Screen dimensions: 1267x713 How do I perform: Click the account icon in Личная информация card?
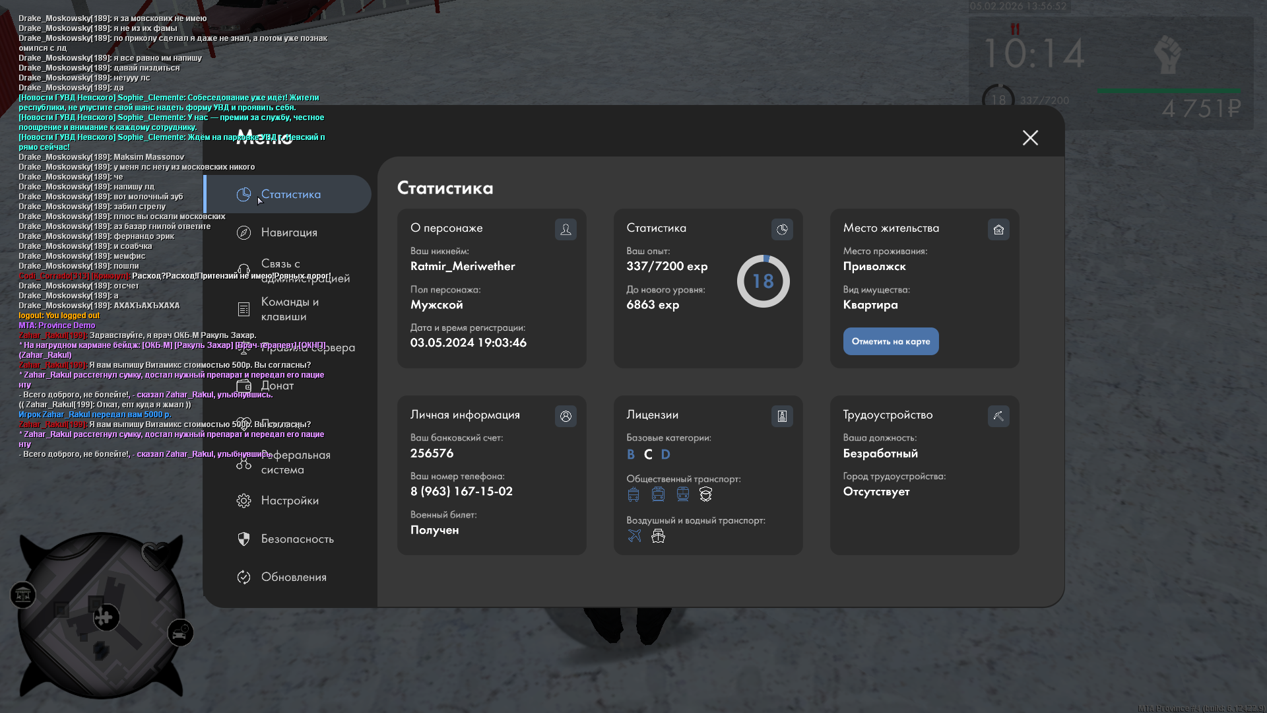point(566,416)
